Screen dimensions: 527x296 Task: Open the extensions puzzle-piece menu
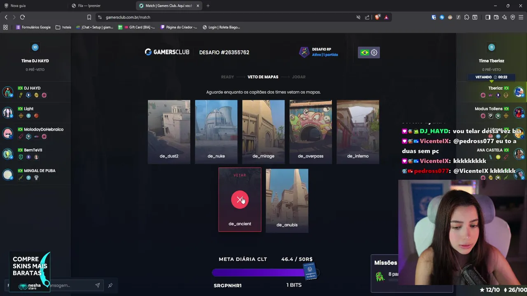pos(466,17)
